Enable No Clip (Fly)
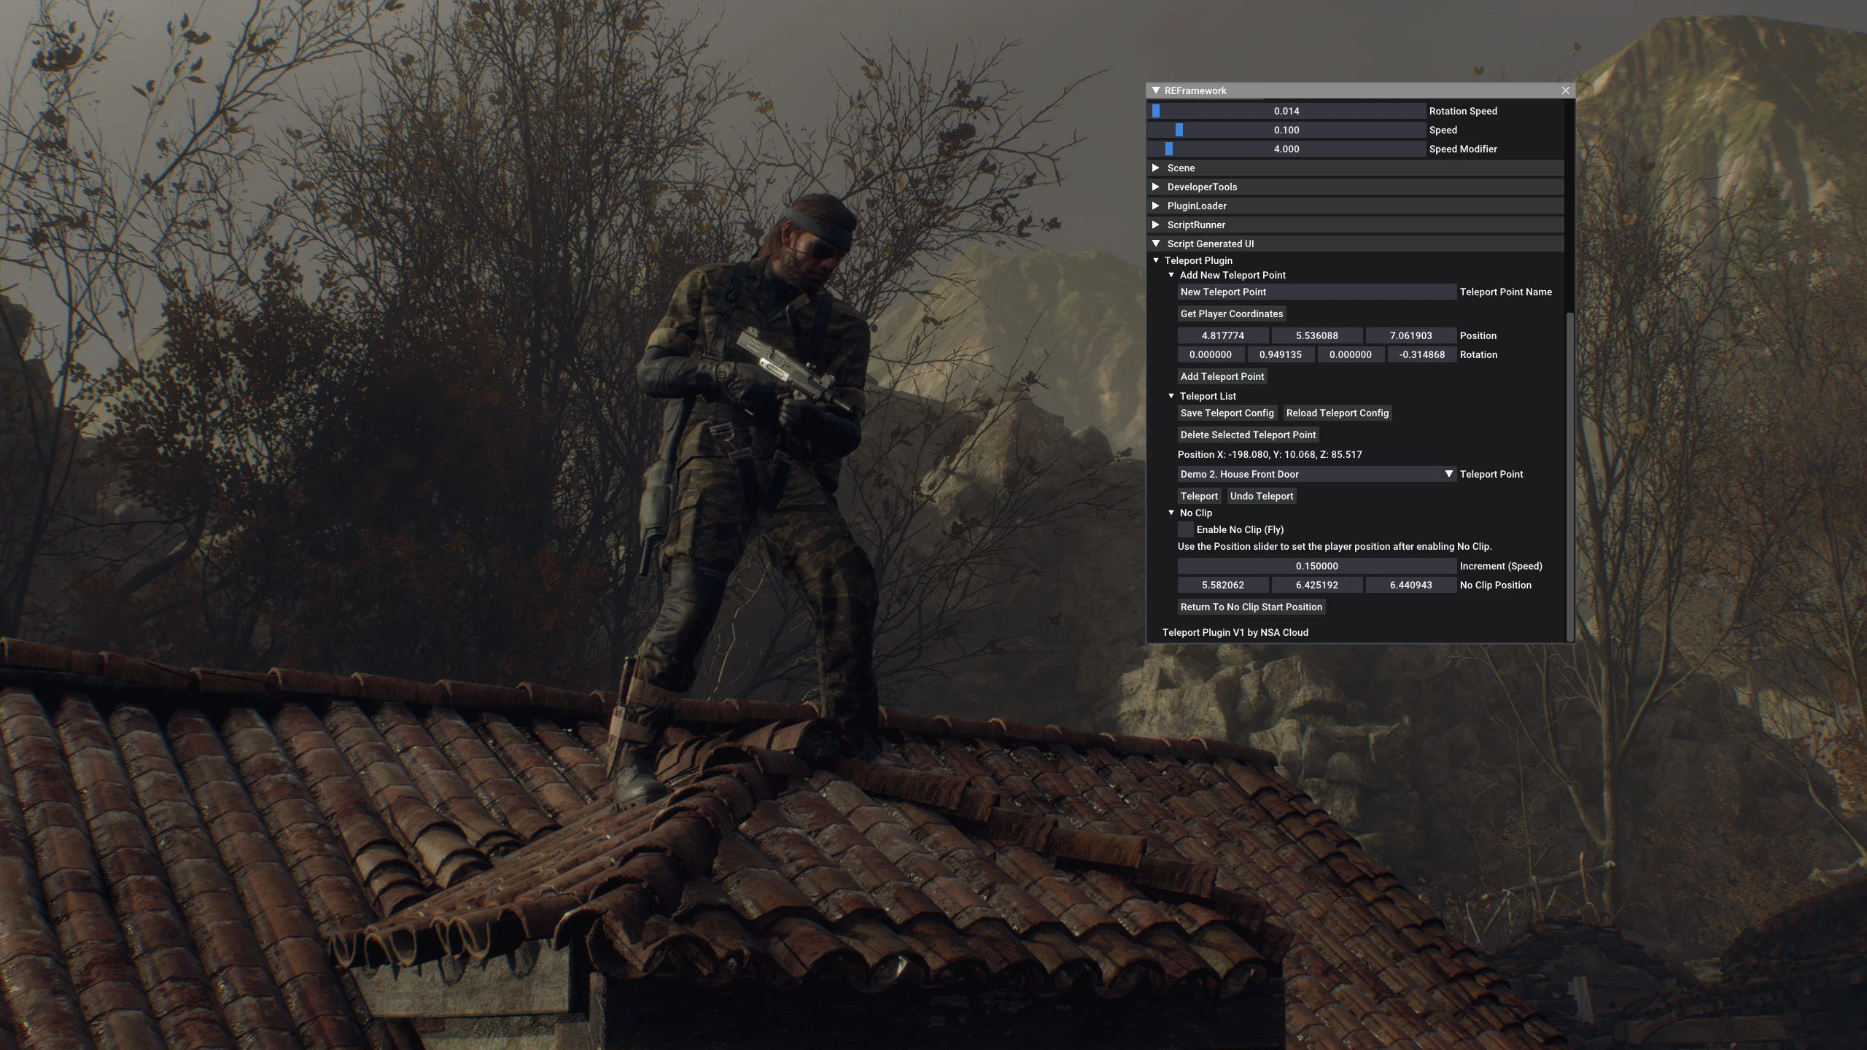 (1187, 529)
